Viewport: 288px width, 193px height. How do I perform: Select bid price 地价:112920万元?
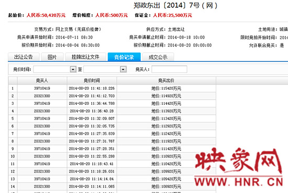coord(166,126)
